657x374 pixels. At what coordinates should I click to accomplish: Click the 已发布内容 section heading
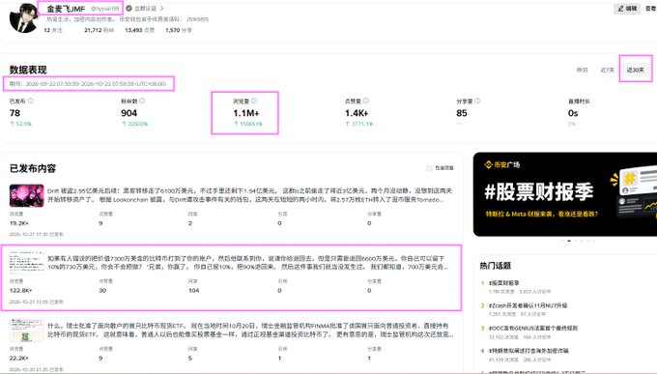point(33,168)
